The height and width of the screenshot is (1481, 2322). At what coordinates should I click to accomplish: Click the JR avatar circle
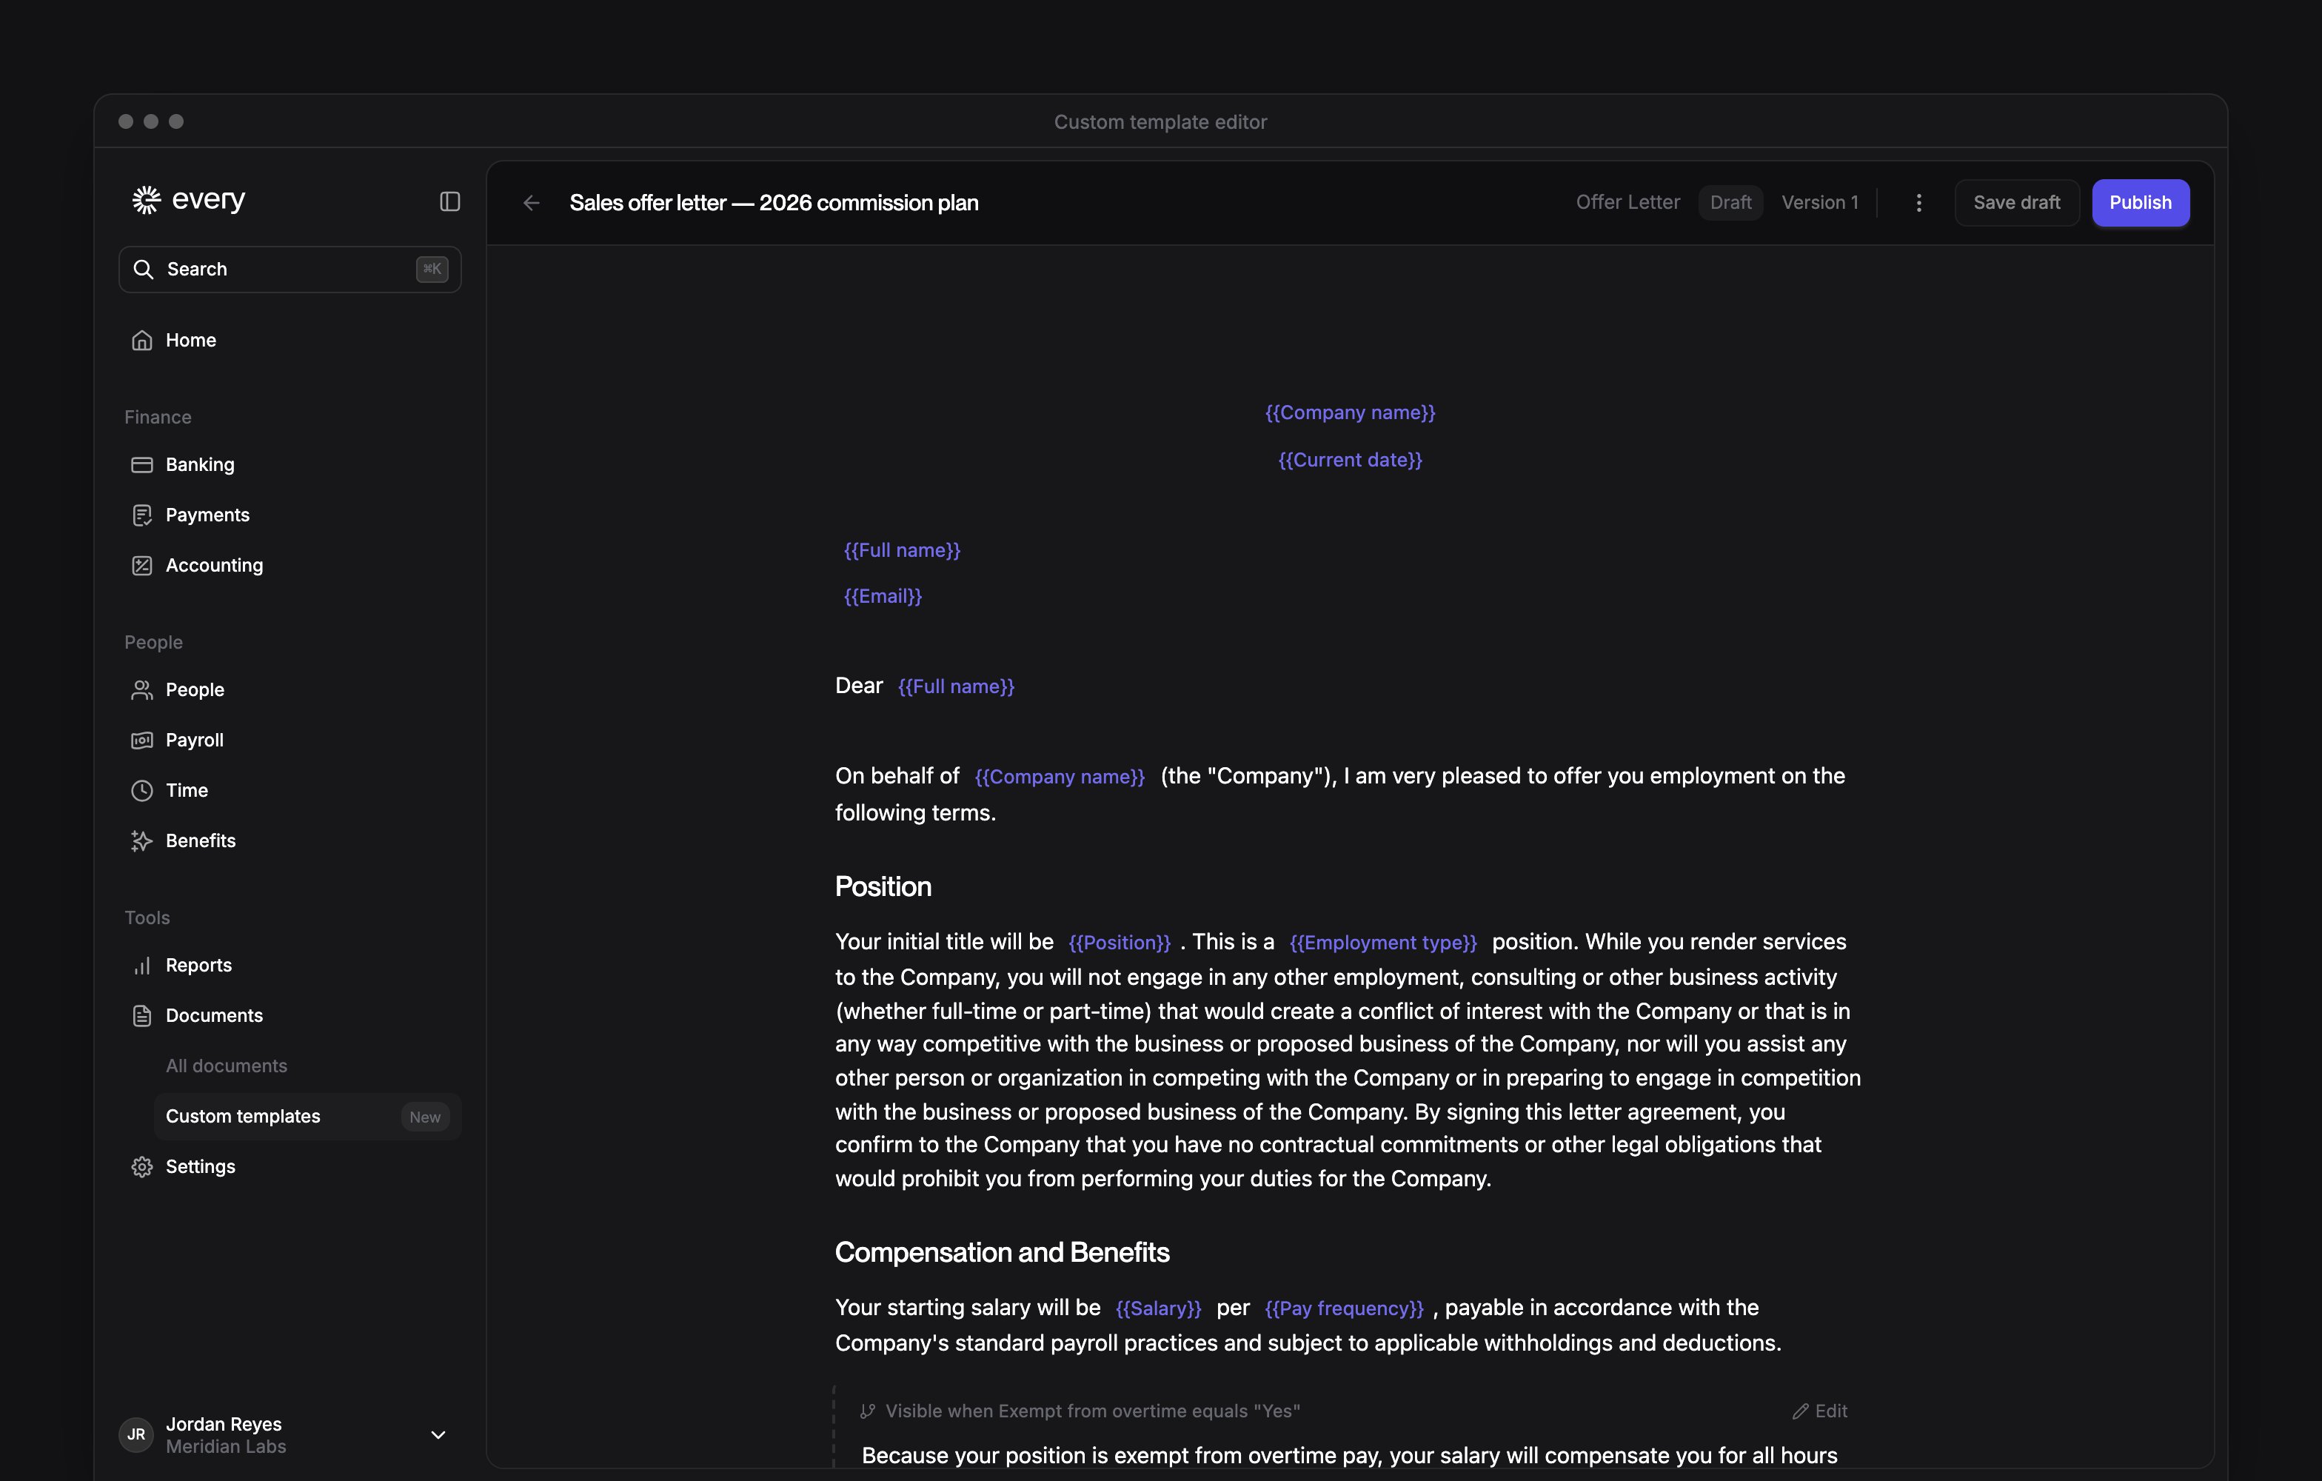click(136, 1435)
